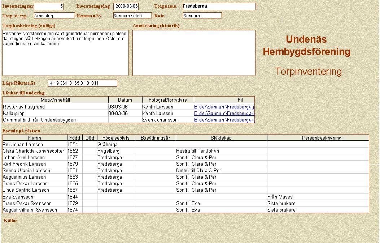Focus the Torp av typ field
380x243 pixels.
[54, 16]
